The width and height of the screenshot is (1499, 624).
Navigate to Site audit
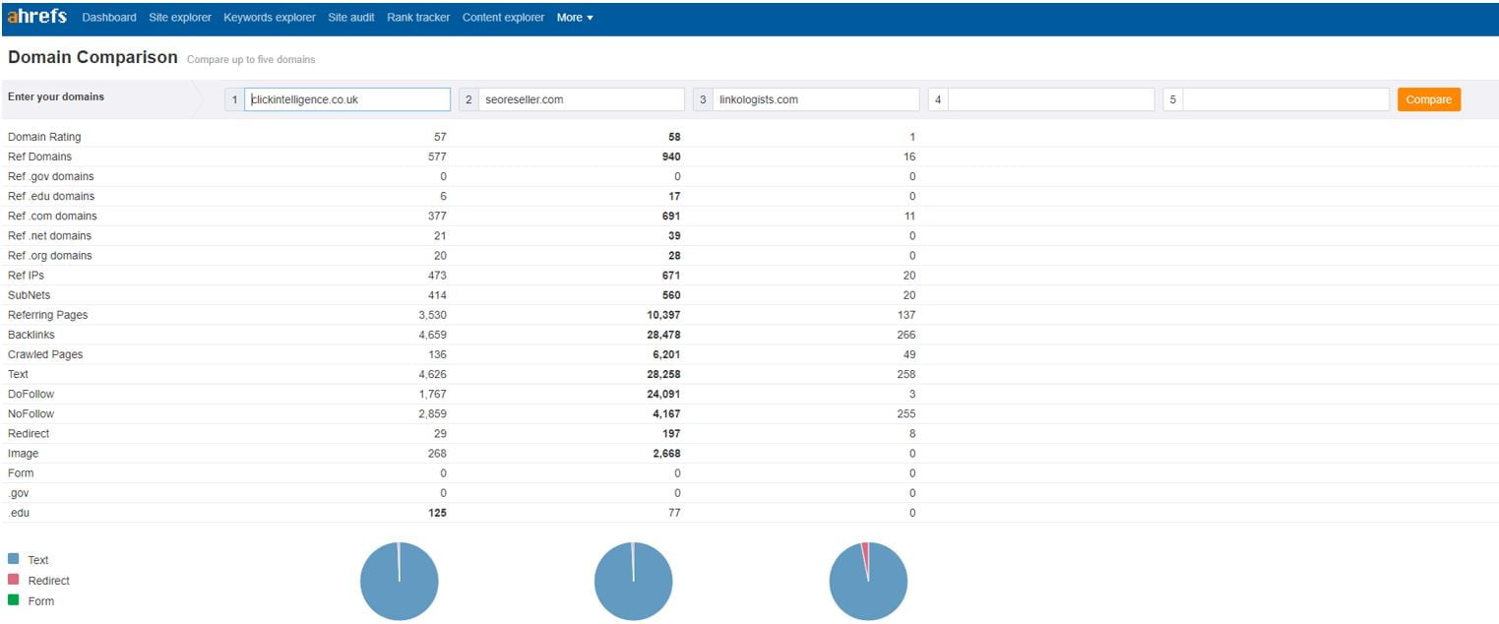351,18
